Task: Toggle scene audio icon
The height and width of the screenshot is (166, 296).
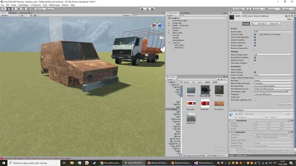Action: pos(31,15)
